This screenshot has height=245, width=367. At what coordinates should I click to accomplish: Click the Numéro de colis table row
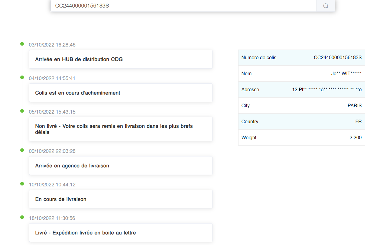tap(301, 58)
